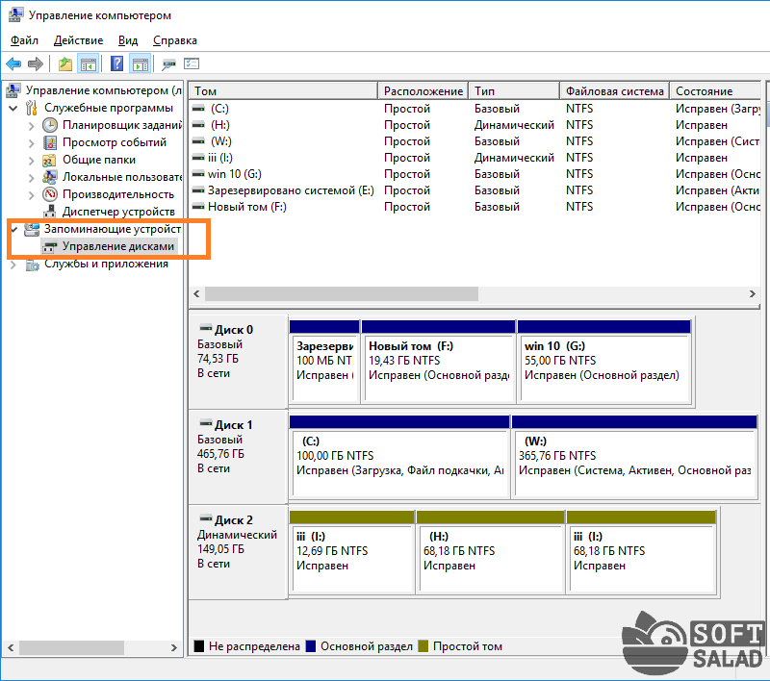This screenshot has width=770, height=681.
Task: Click the Computer Management root icon
Action: [x=13, y=90]
